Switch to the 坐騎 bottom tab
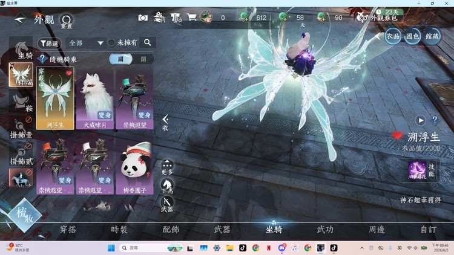 click(x=274, y=230)
